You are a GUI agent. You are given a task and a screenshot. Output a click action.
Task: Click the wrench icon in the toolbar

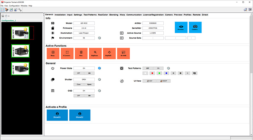coord(20,10)
